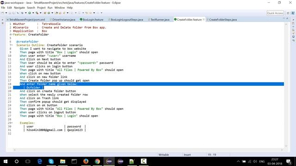This screenshot has width=296, height=166.
Task: Open the Run menu
Action: [50, 8]
